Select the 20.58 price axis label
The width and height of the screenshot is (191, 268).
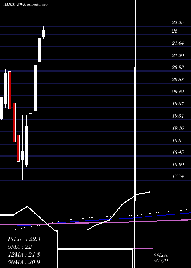click(178, 80)
